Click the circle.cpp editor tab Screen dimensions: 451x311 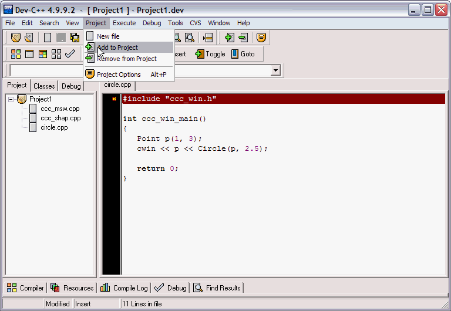click(x=117, y=84)
